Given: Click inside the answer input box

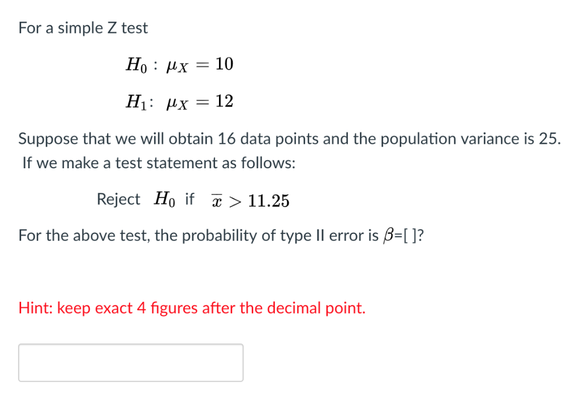Looking at the screenshot, I should pyautogui.click(x=131, y=362).
